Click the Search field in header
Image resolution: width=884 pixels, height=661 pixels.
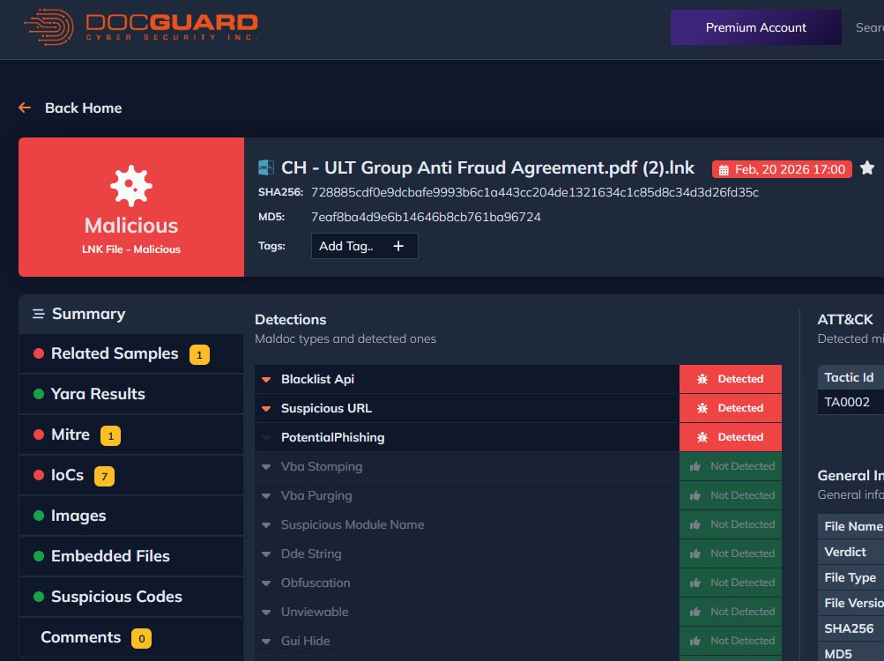pyautogui.click(x=869, y=27)
